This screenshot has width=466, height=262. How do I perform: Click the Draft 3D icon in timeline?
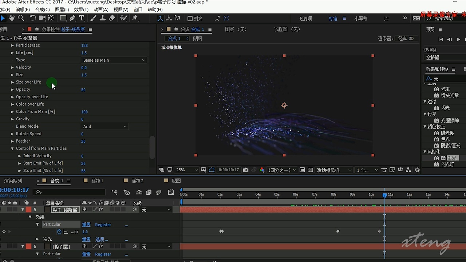click(127, 192)
